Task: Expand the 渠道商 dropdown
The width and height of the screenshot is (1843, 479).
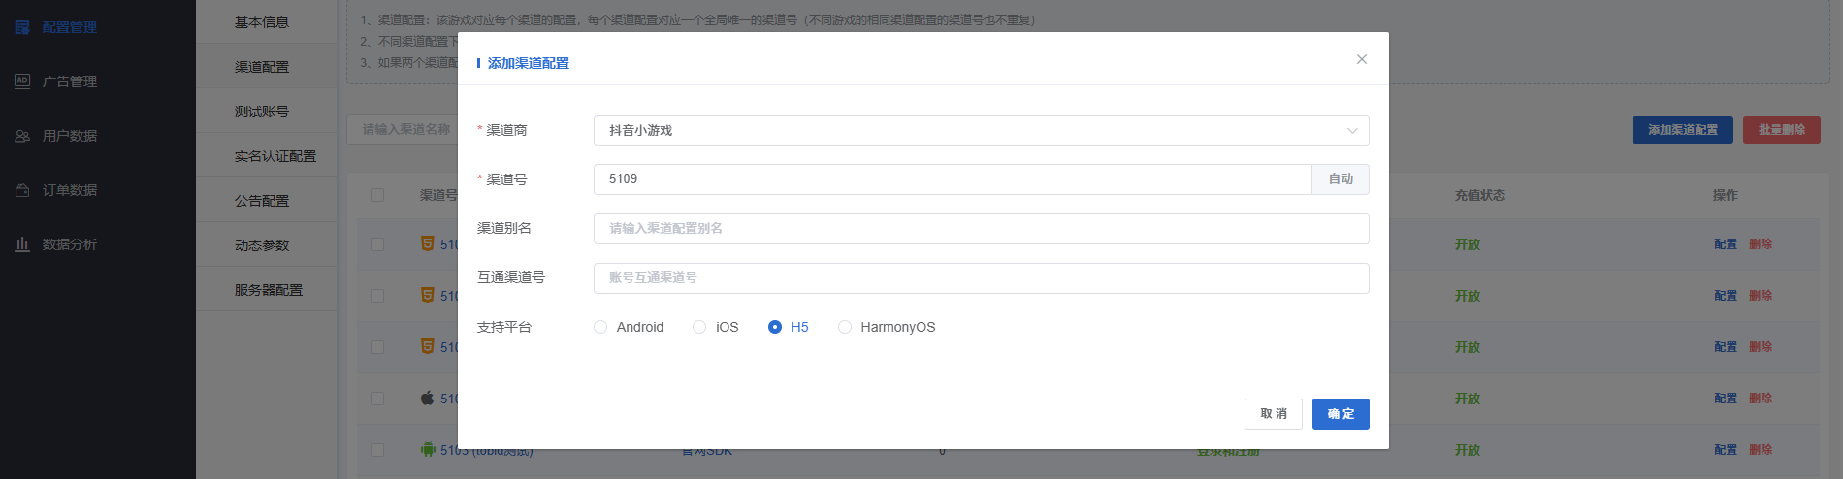Action: point(981,131)
